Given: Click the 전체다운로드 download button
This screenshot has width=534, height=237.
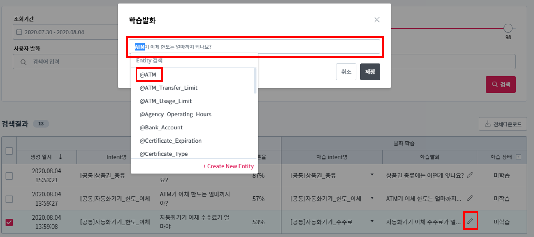Looking at the screenshot, I should 503,124.
